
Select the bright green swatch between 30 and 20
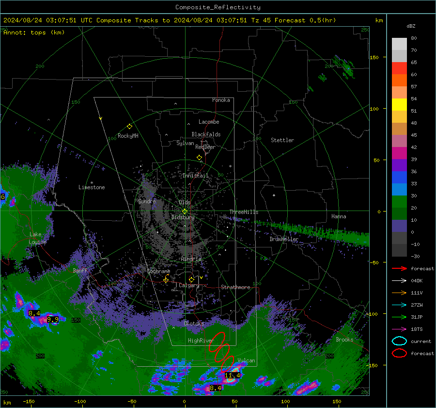coord(399,202)
